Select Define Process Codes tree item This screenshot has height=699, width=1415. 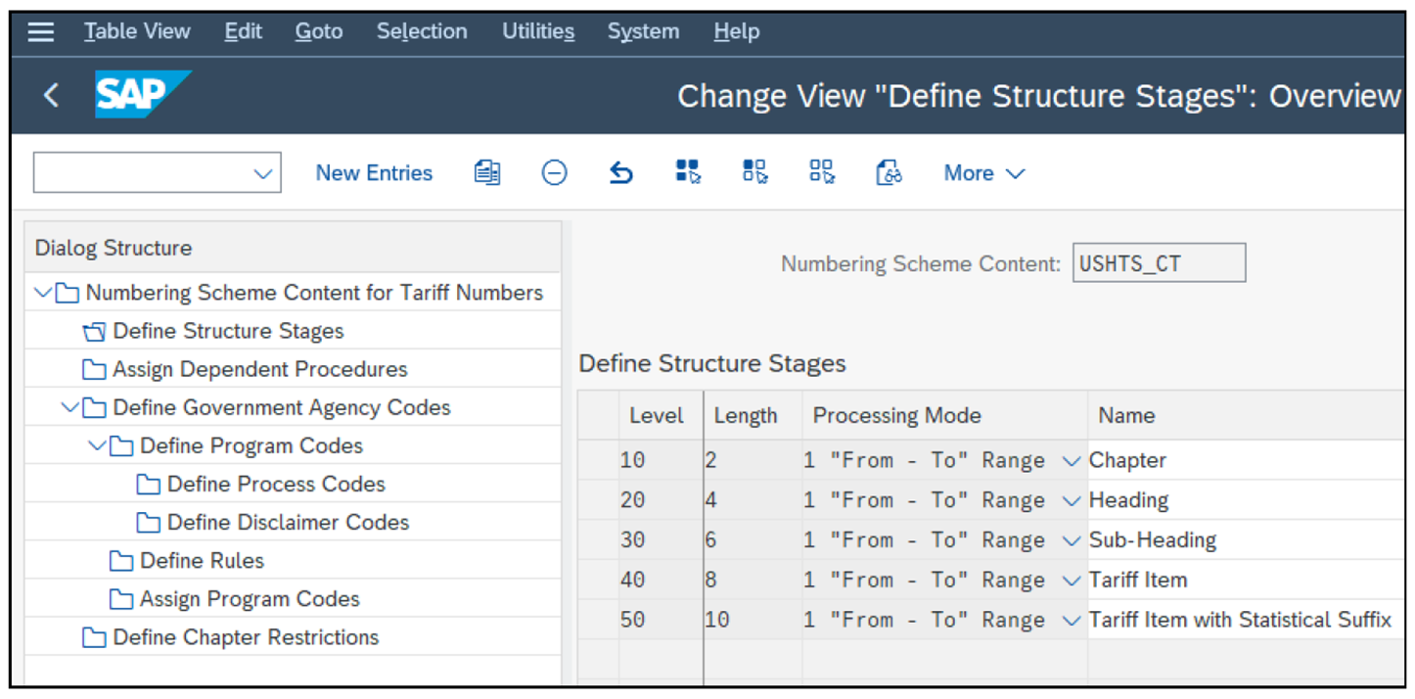point(276,485)
